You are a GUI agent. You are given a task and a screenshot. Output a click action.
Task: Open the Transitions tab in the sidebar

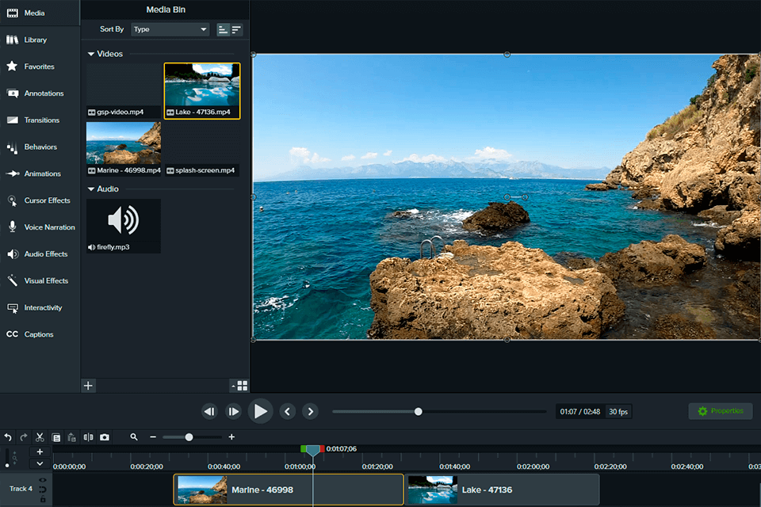[41, 120]
